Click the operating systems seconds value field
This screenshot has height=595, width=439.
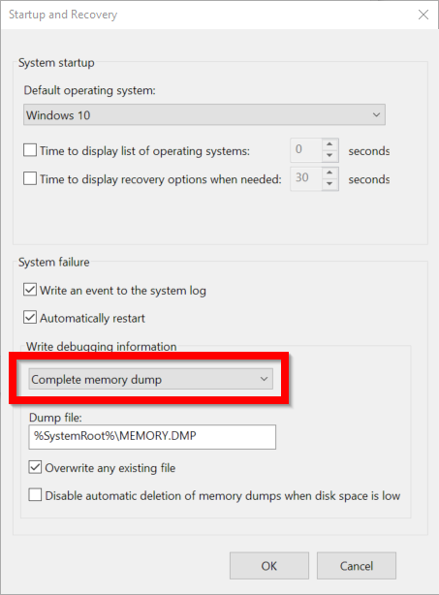click(306, 150)
